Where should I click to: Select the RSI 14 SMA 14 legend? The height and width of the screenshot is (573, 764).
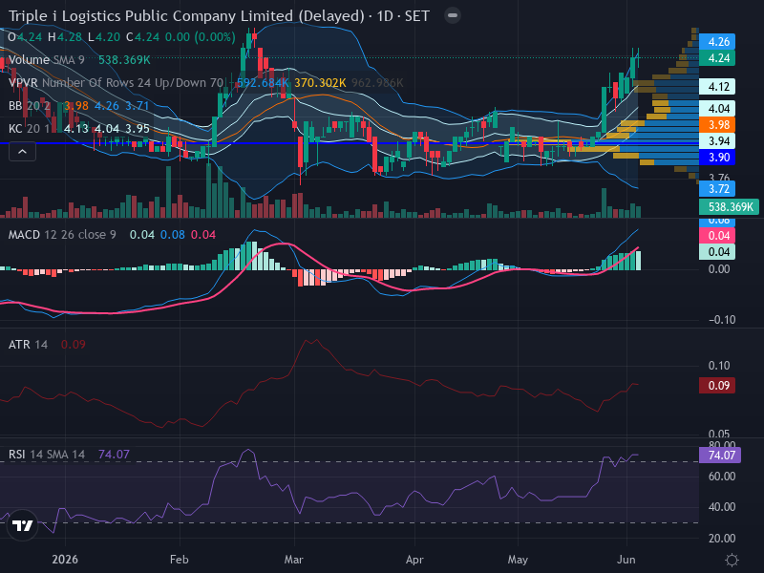click(x=47, y=455)
